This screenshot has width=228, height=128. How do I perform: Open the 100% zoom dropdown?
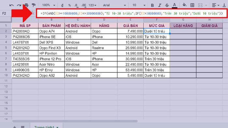49,5
